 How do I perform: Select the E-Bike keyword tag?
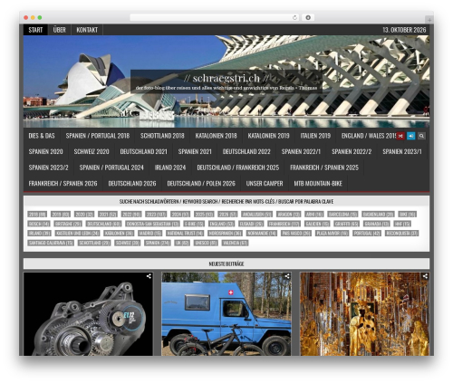click(x=194, y=224)
